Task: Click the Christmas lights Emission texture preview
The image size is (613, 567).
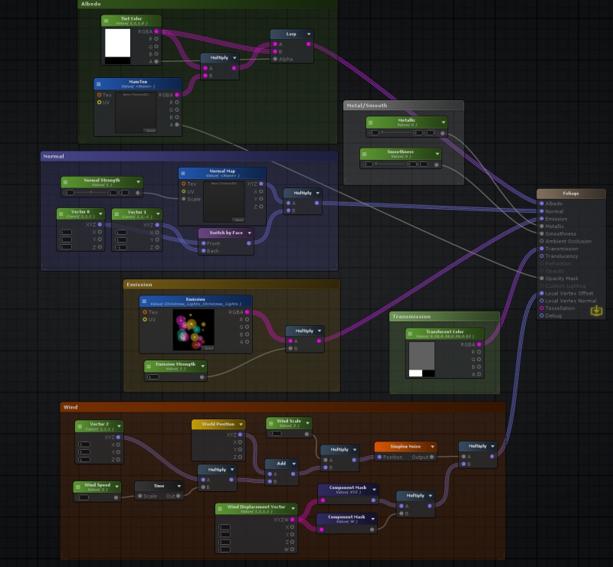Action: click(188, 331)
